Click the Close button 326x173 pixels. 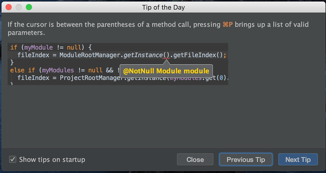tap(195, 160)
